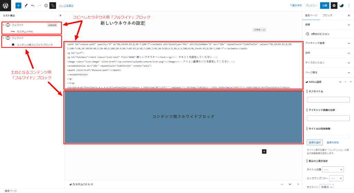
Task: Close the settings sidebar
Action: (349, 16)
